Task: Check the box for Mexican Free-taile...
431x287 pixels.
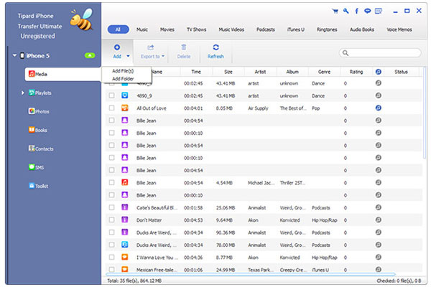Action: [111, 270]
